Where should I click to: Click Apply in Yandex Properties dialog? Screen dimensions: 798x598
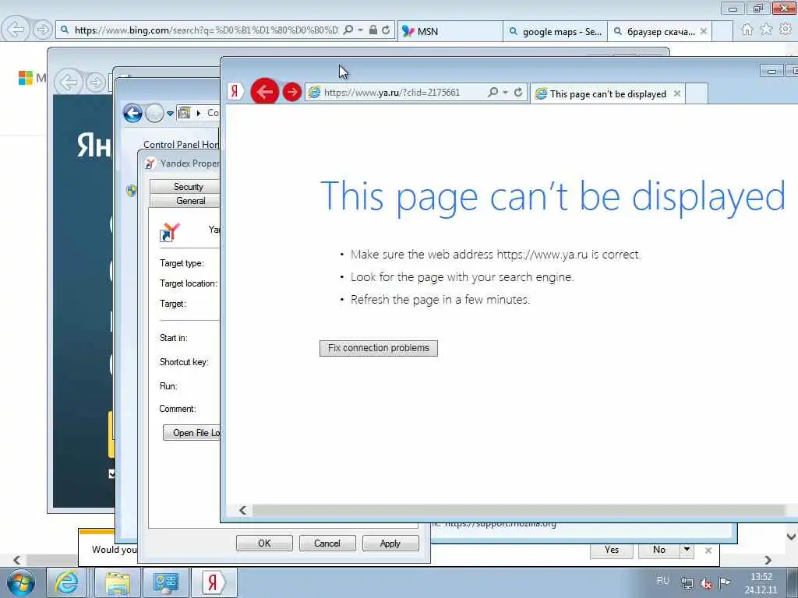pos(390,543)
